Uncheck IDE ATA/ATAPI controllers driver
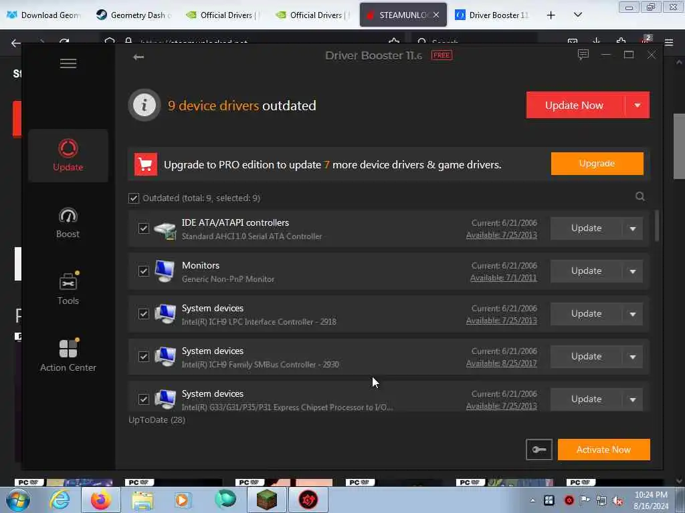 (x=143, y=228)
